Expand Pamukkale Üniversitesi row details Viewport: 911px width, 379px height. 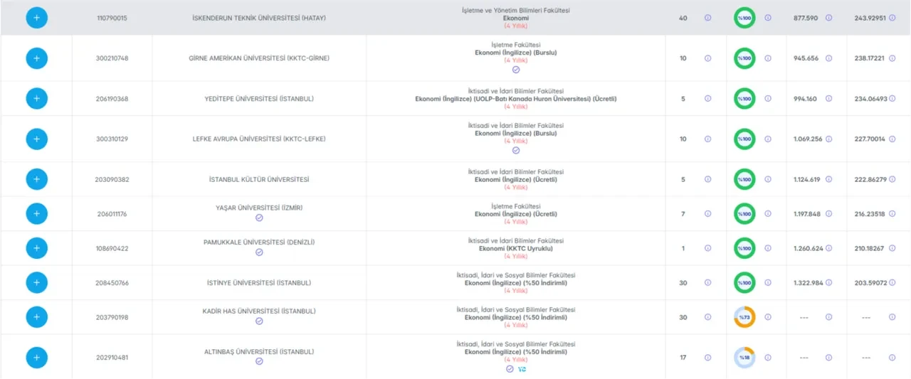click(x=37, y=248)
